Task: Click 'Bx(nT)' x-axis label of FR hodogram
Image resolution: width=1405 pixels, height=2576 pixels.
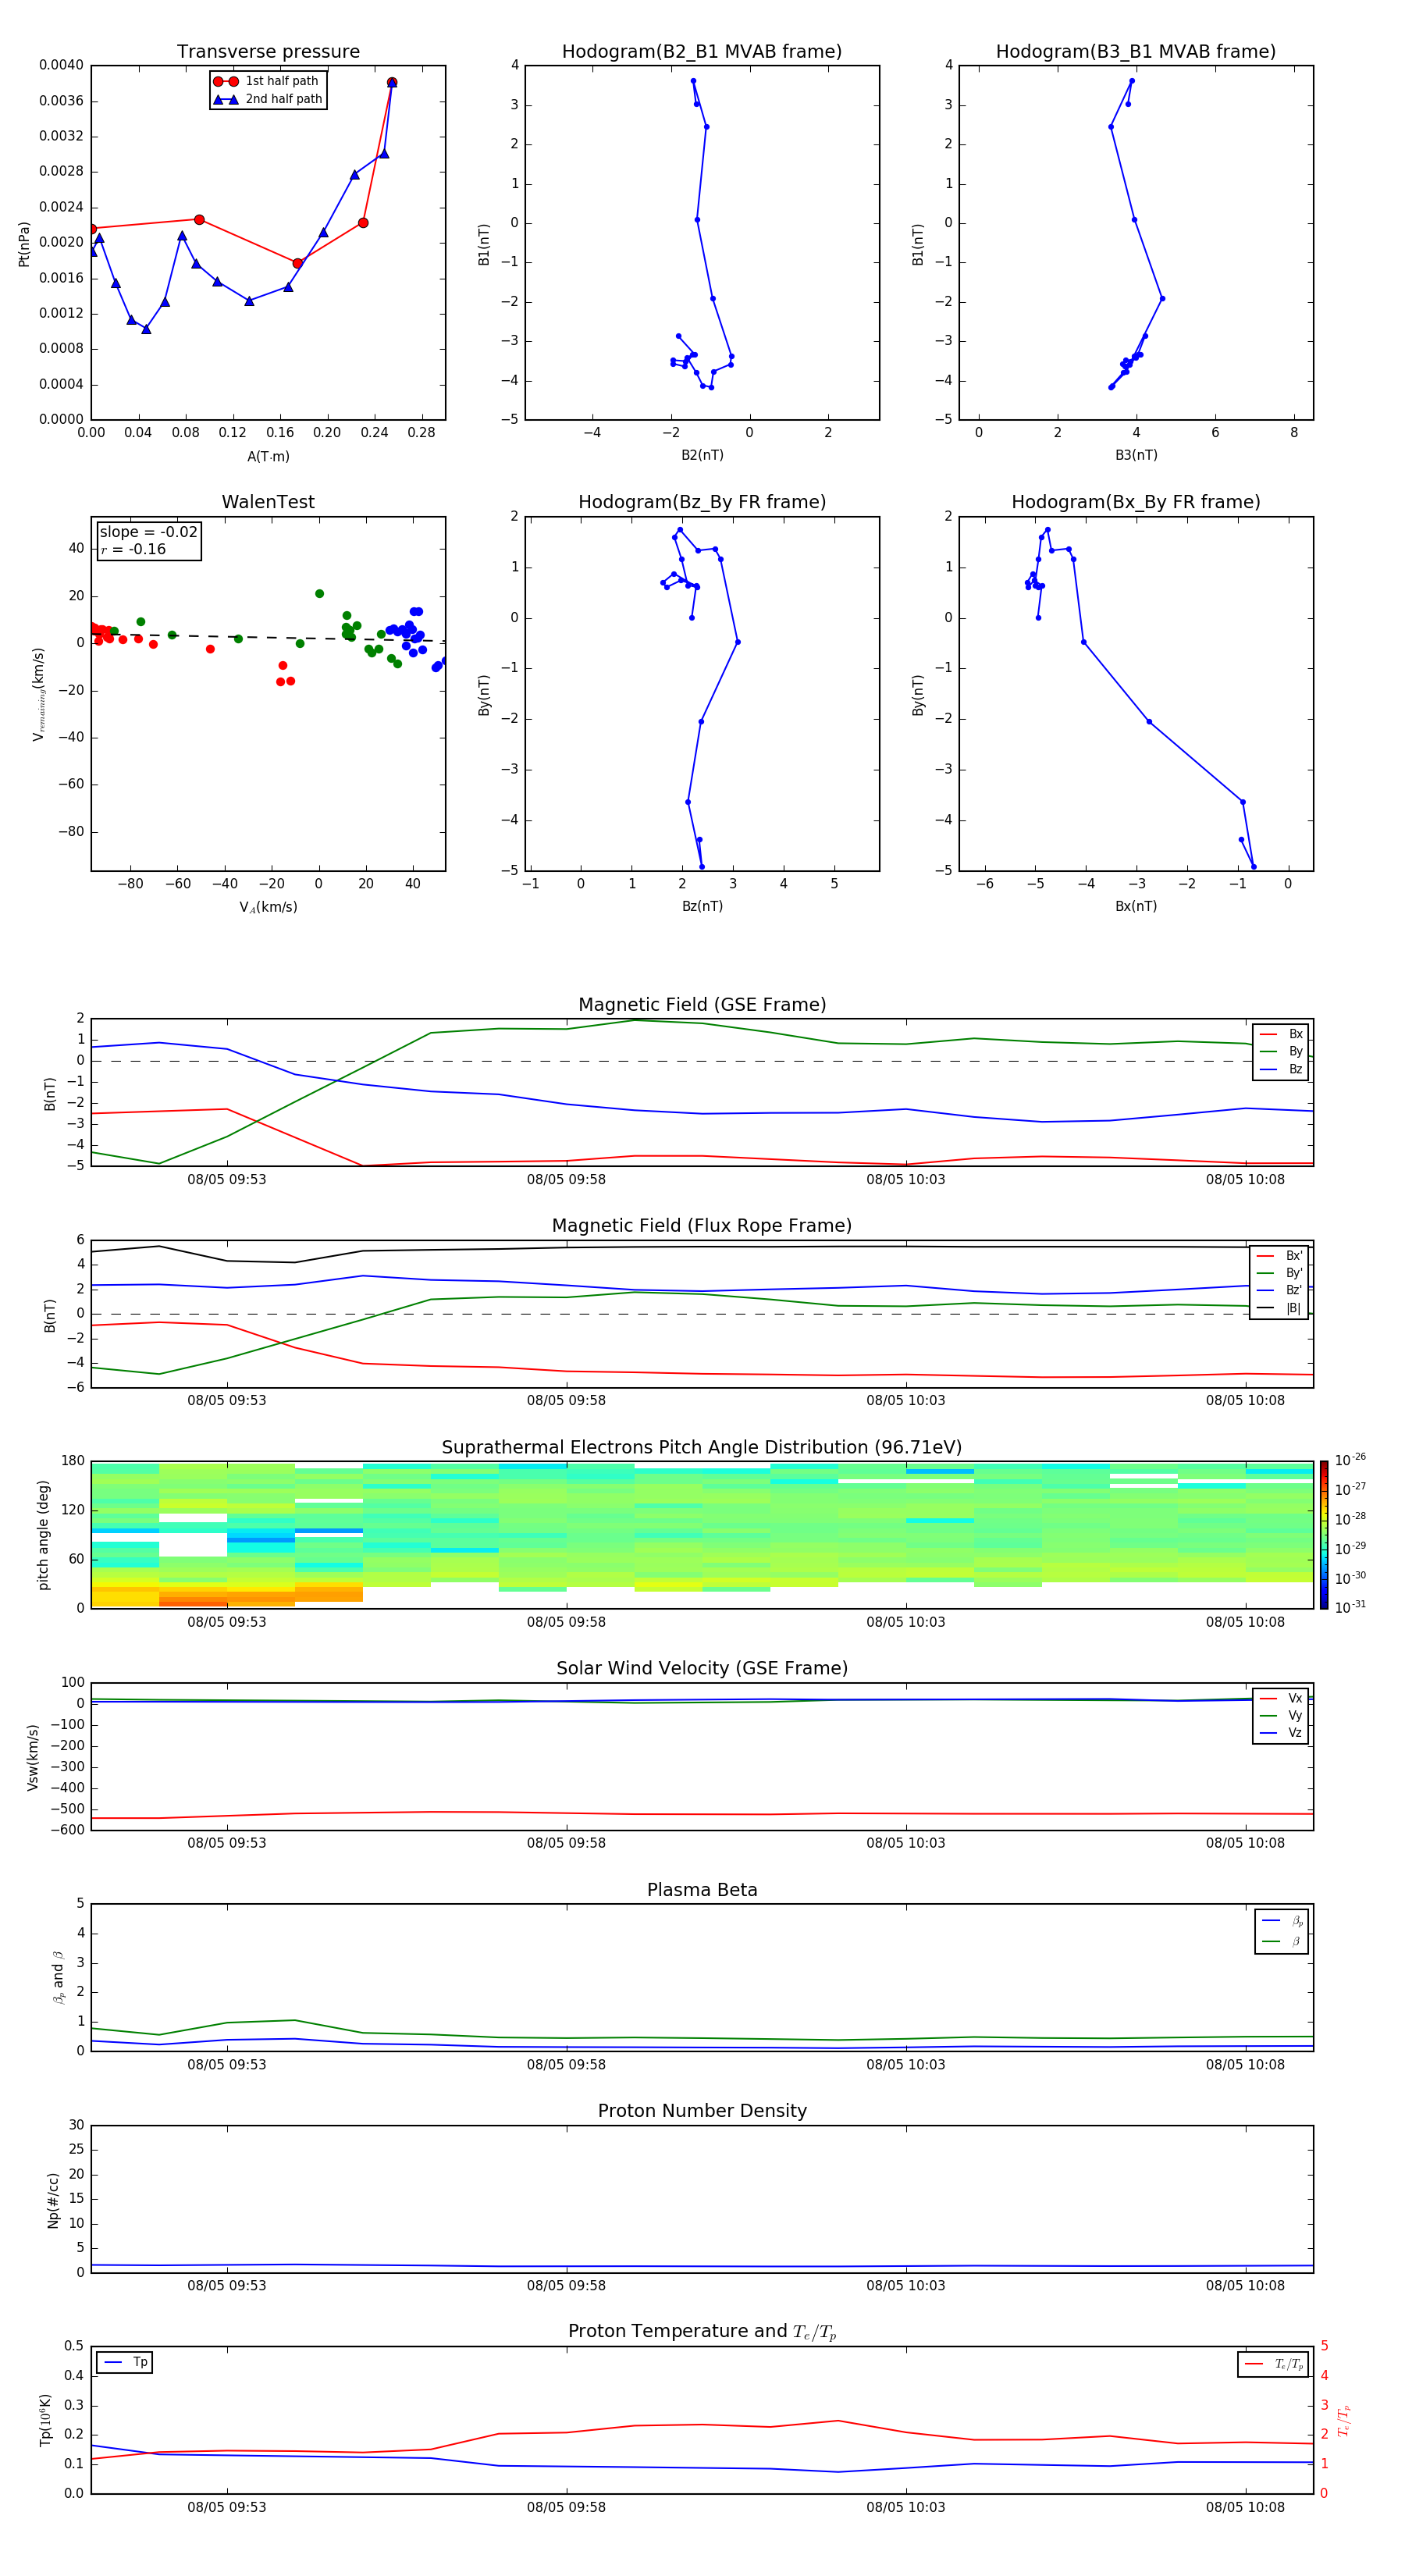Action: click(1136, 906)
